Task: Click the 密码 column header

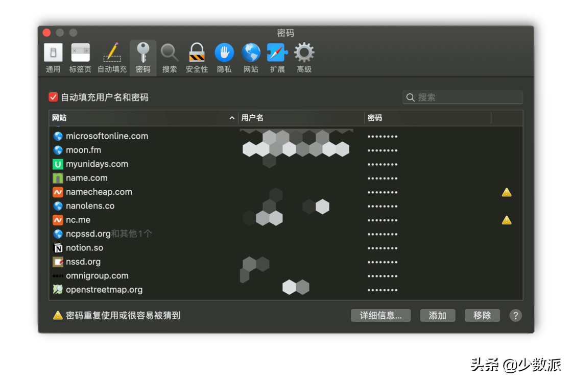Action: [x=427, y=118]
